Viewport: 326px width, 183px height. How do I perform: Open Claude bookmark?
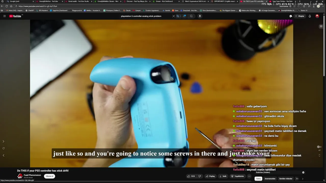(x=127, y=10)
